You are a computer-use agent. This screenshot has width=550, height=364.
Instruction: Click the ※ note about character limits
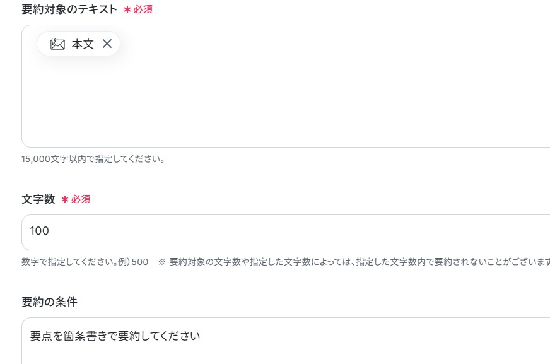click(x=354, y=262)
